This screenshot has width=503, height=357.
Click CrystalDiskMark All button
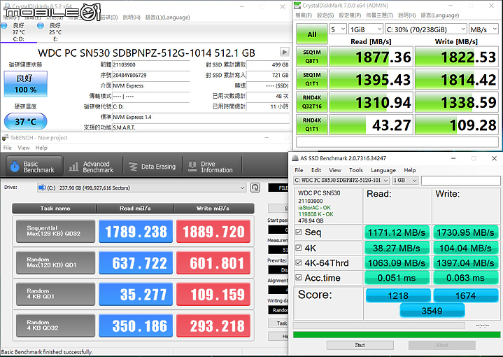[312, 34]
